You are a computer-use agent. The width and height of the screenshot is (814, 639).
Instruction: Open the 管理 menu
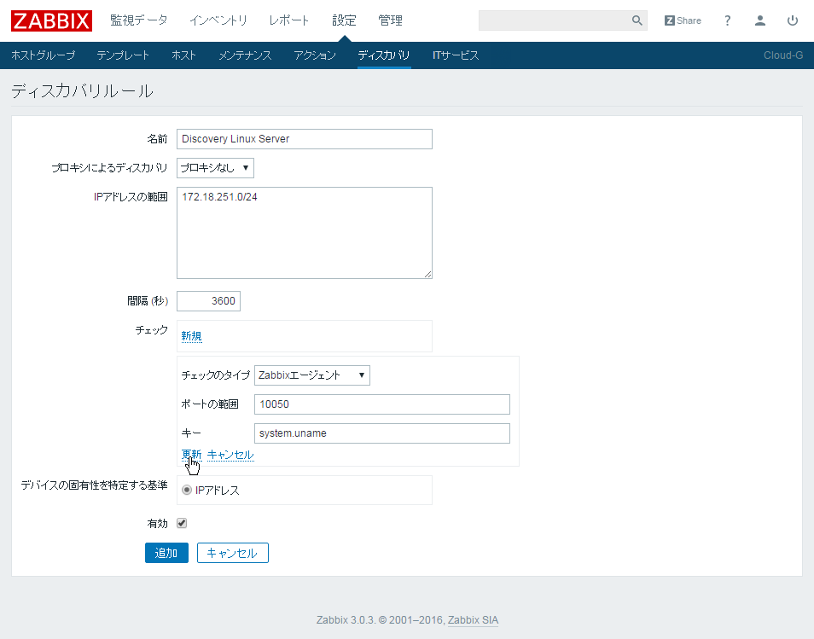pyautogui.click(x=391, y=20)
